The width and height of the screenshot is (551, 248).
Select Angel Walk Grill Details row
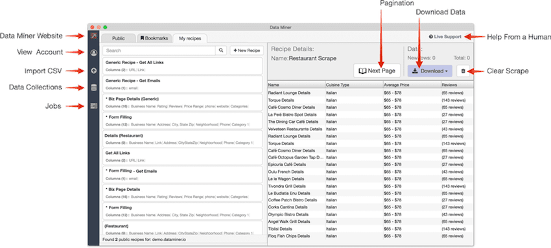click(370, 221)
